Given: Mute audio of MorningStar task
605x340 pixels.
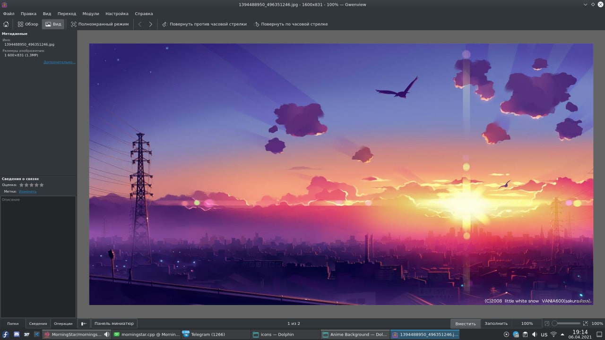Looking at the screenshot, I should [106, 334].
